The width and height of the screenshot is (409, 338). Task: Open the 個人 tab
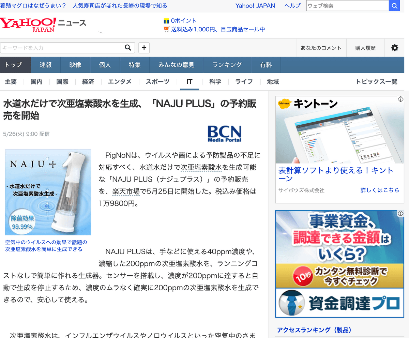[105, 65]
